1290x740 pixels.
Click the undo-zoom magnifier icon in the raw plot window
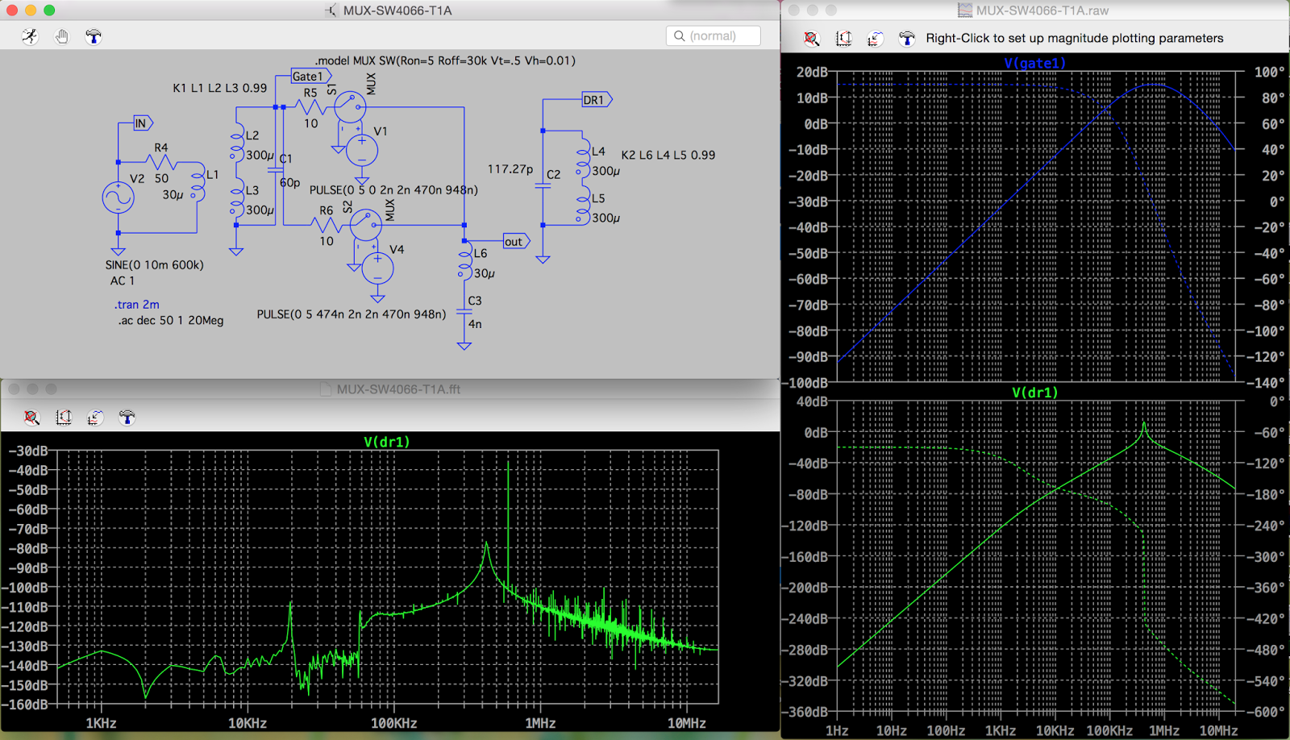[812, 38]
